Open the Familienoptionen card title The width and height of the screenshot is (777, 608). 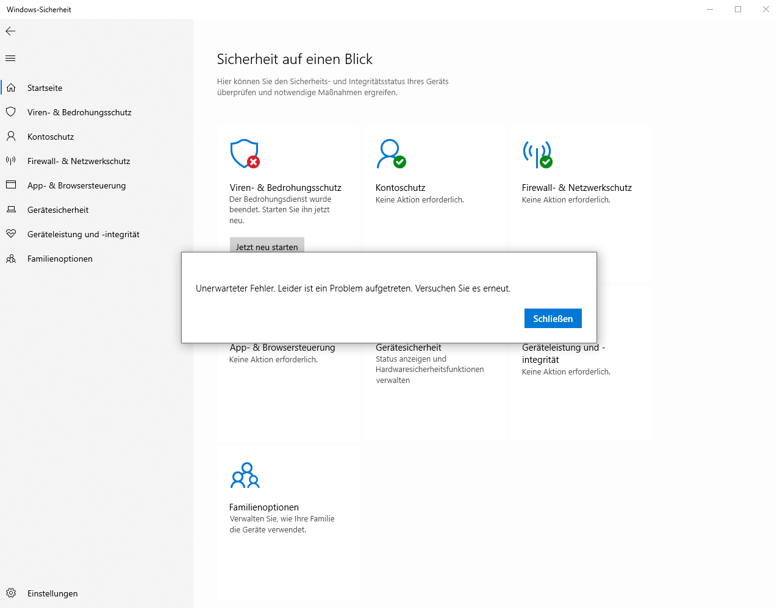(x=264, y=507)
